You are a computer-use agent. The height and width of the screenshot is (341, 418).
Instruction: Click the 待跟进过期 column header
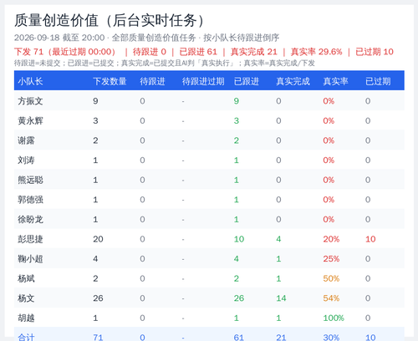tap(203, 81)
